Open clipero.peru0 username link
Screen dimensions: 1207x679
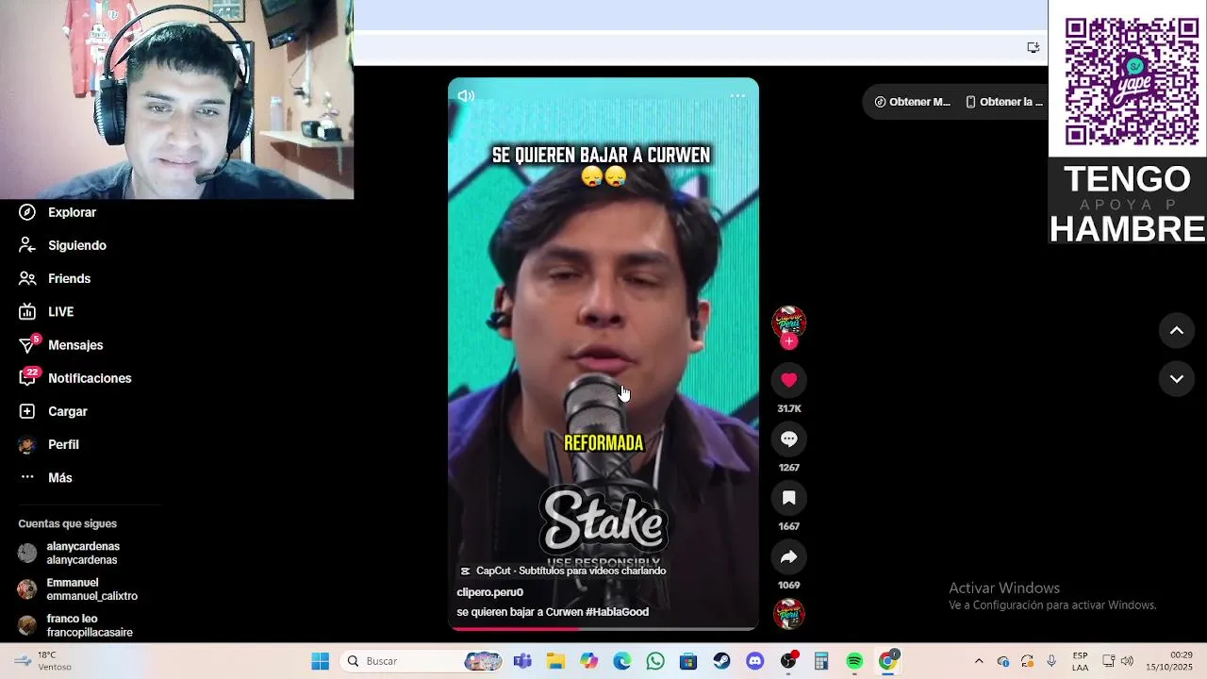pyautogui.click(x=489, y=592)
